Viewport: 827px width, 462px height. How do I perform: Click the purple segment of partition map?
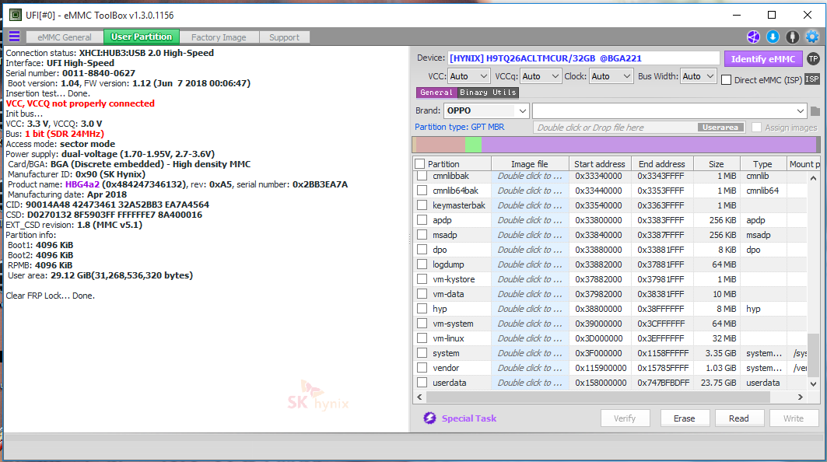[648, 145]
